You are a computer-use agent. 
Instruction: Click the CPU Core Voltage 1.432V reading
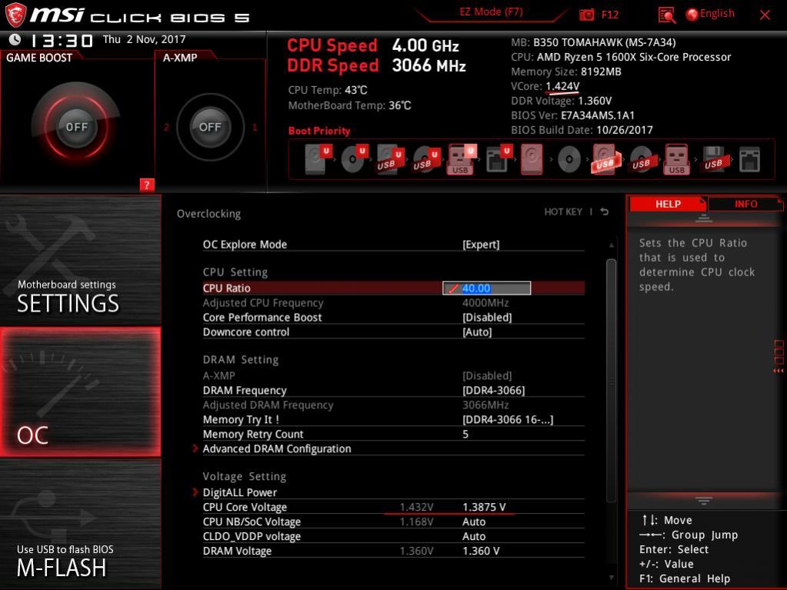(417, 507)
